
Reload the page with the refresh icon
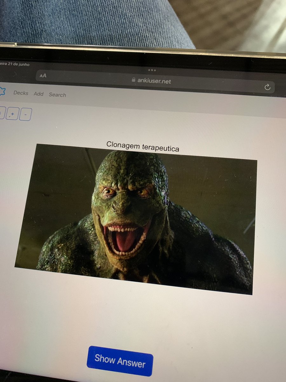[267, 87]
